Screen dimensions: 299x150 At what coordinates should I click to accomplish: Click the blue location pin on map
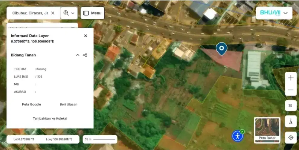[222, 48]
